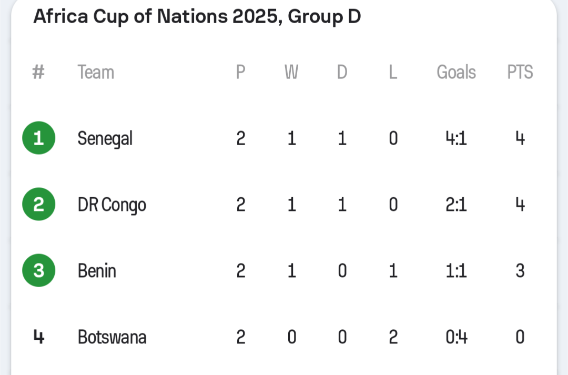
Task: Click DR Congo's 2:1 goals value
Action: click(x=456, y=205)
